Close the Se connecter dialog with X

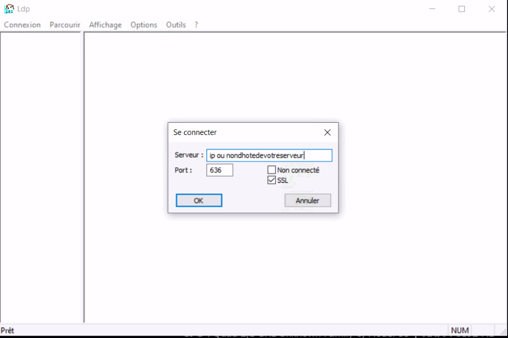(x=327, y=132)
